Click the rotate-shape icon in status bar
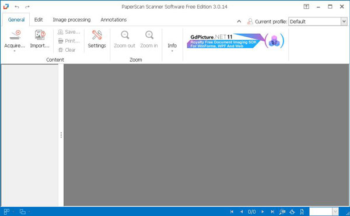Viewport: 350px width, 216px height. [292, 212]
